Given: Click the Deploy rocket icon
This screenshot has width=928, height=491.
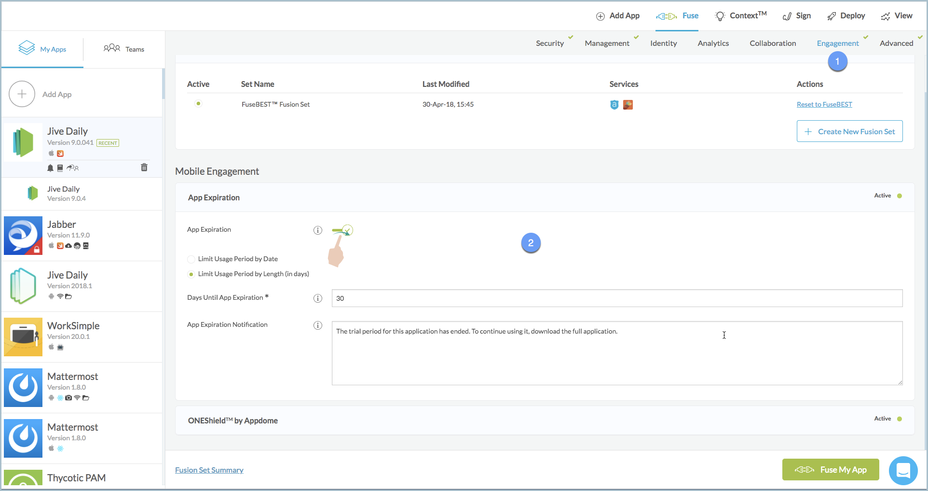Looking at the screenshot, I should (x=832, y=16).
